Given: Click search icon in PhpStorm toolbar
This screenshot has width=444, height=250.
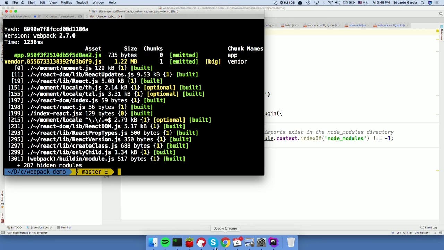Looking at the screenshot, I should (441, 14).
